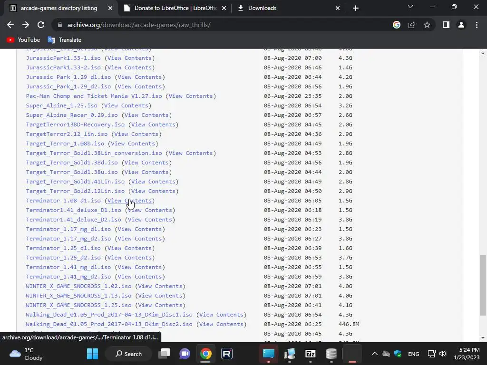This screenshot has width=487, height=365.
Task: Select the 446.8M size value
Action: coord(349,324)
